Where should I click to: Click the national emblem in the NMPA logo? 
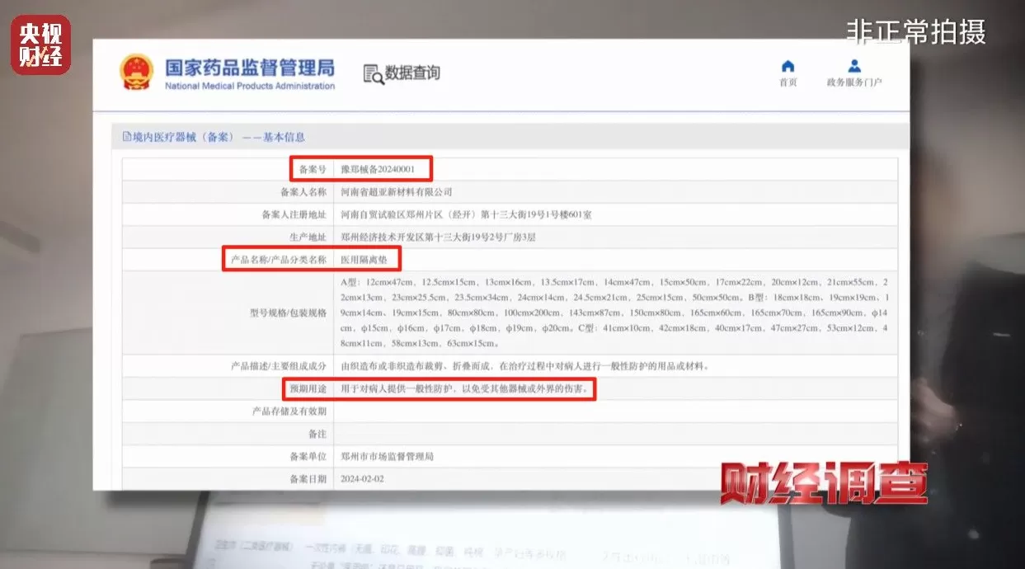(137, 71)
